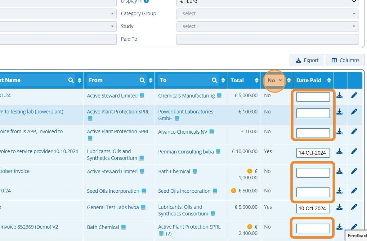Select the € 10,000.00 total cell
The width and height of the screenshot is (367, 241).
tap(244, 151)
